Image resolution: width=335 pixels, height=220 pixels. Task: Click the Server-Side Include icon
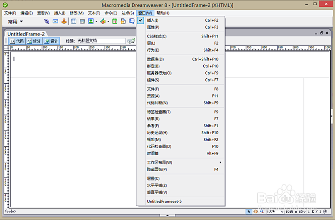(123, 21)
